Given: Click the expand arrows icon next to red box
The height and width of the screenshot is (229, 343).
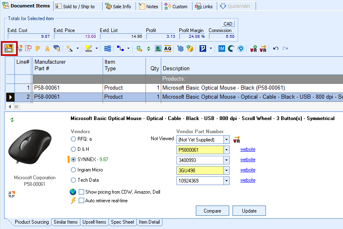Looking at the screenshot, I should coord(20,49).
